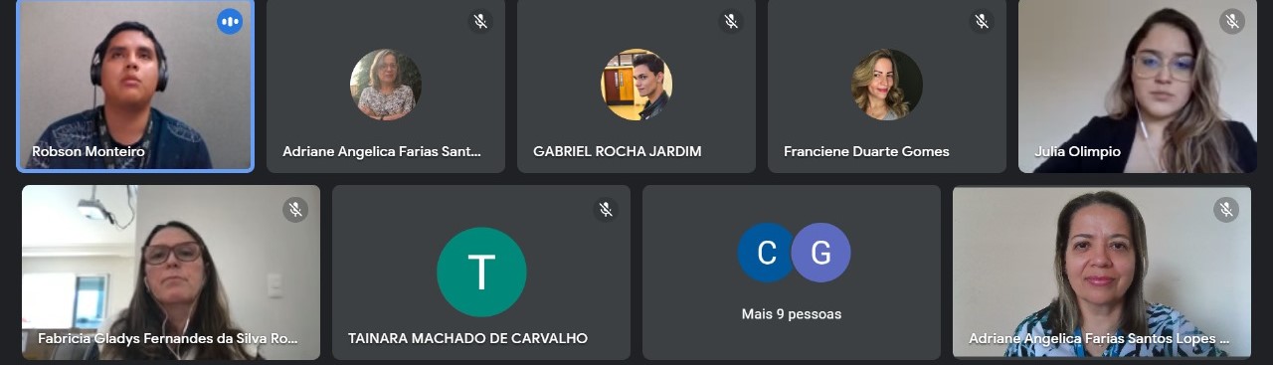This screenshot has width=1273, height=365.
Task: Click muted mic icon on TAINARA MACHADO DE CARVALHO tile
Action: [x=606, y=209]
